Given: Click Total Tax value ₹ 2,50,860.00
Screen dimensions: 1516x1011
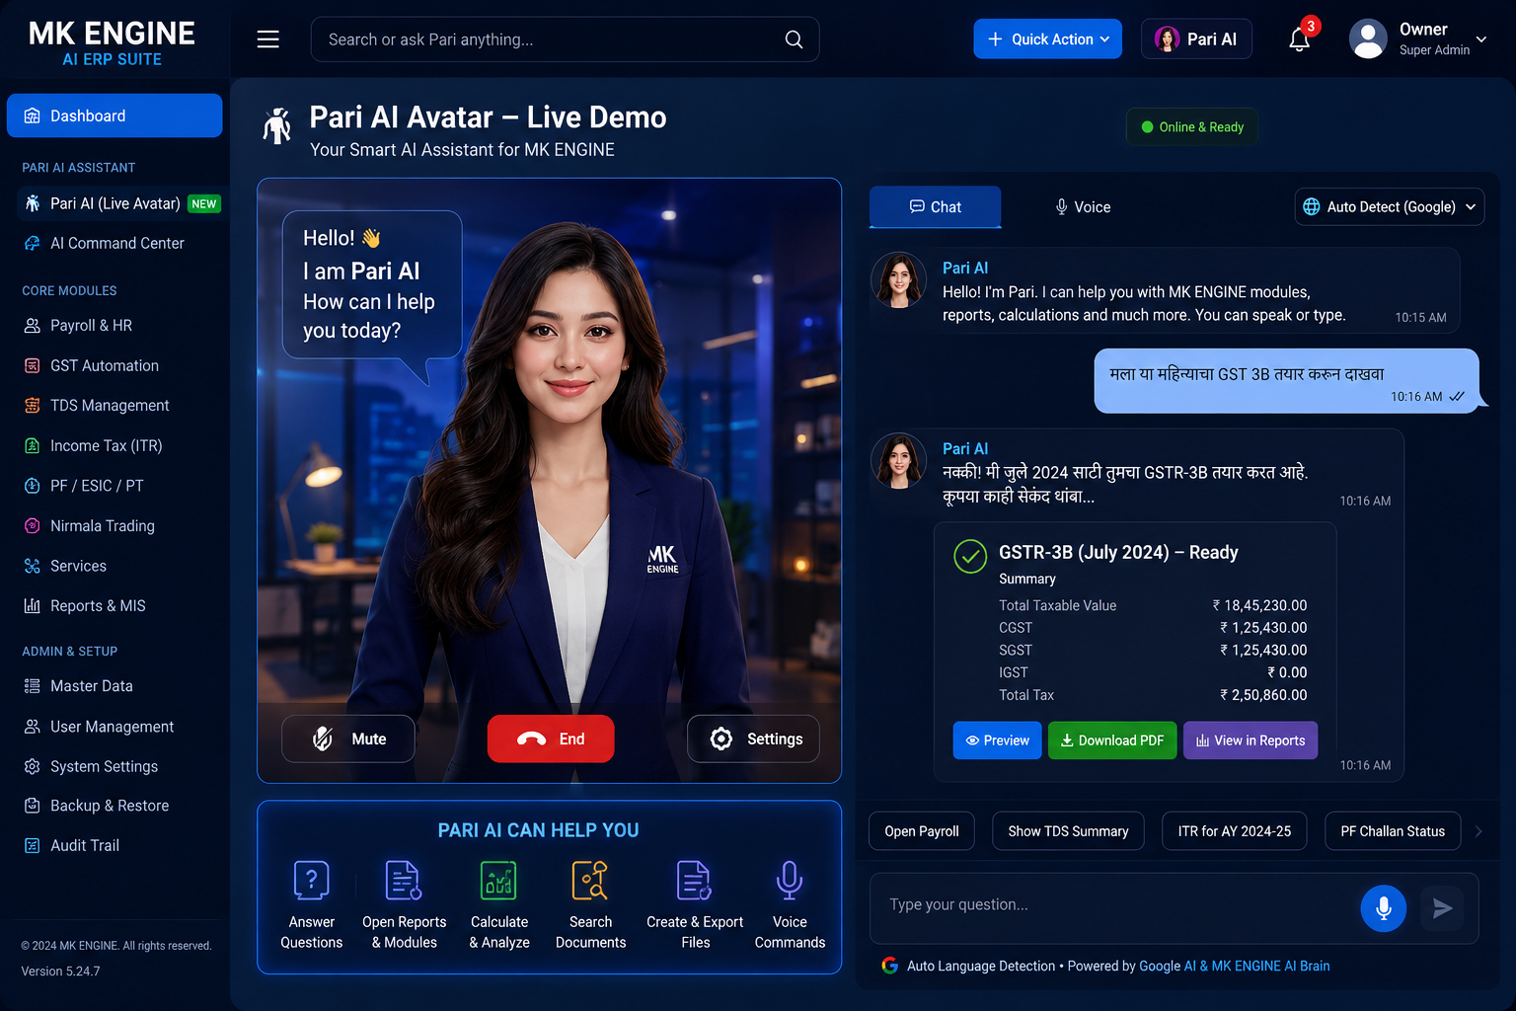Looking at the screenshot, I should click(x=1263, y=695).
